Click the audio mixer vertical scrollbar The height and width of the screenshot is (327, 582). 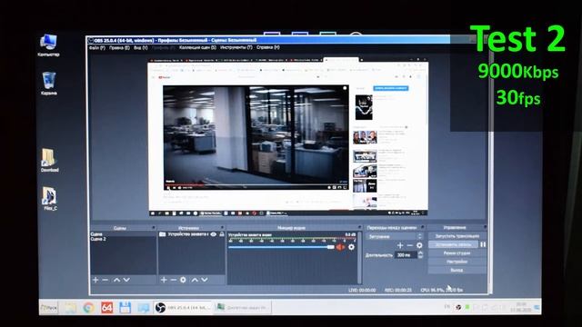point(359,258)
